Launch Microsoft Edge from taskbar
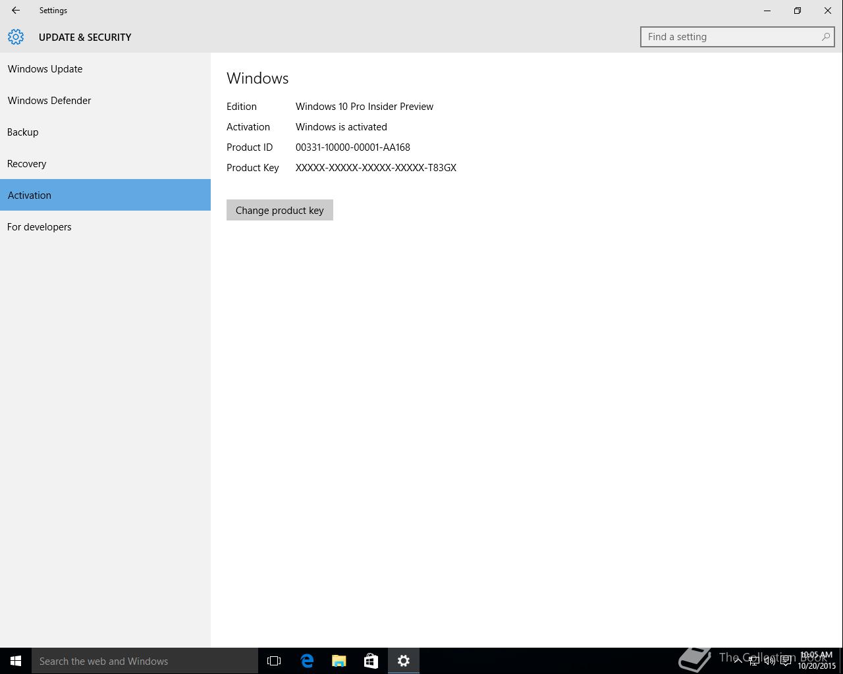The image size is (843, 674). (x=307, y=661)
